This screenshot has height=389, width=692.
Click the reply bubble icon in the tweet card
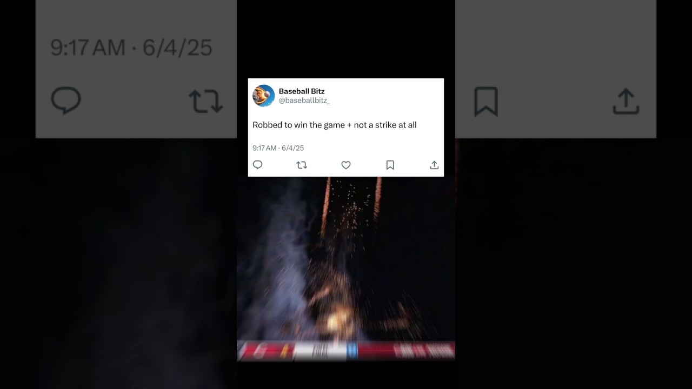coord(258,165)
